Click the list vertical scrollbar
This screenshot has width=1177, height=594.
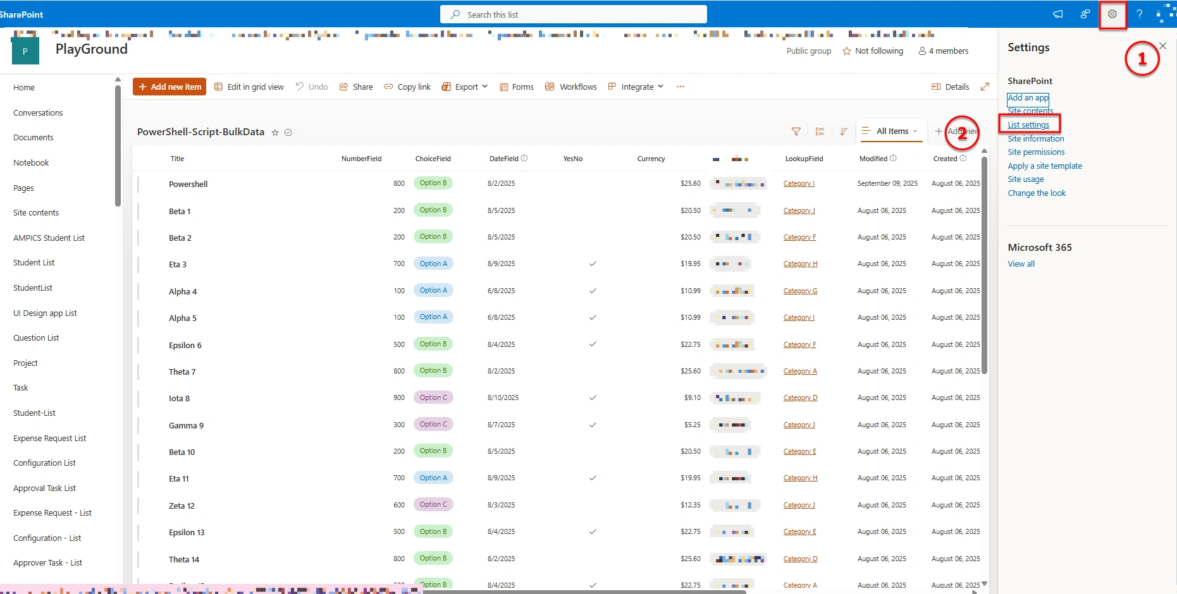[984, 265]
